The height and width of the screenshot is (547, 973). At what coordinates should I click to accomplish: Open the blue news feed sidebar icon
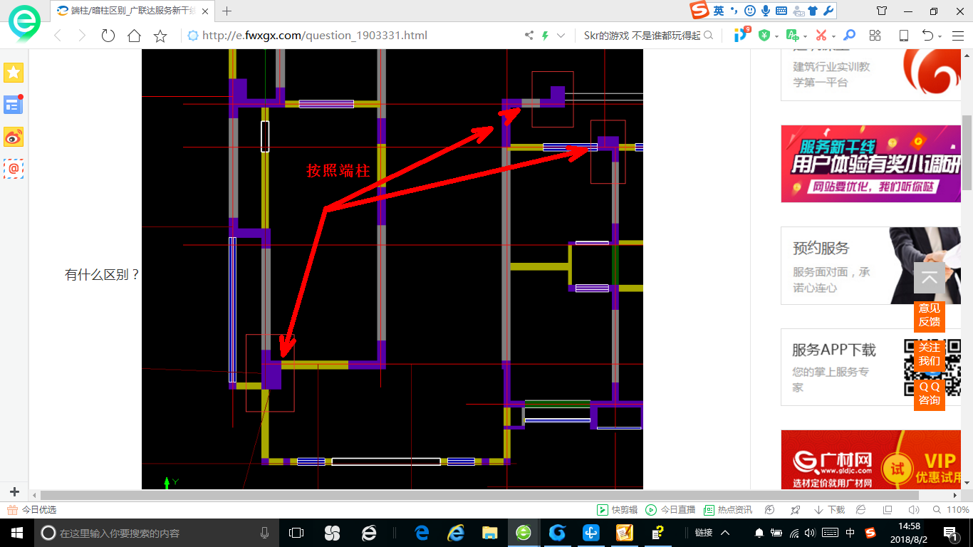coord(14,105)
